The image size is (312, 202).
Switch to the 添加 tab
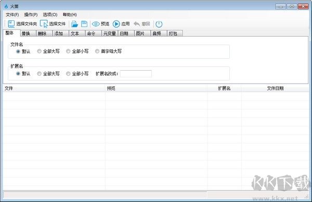pos(61,34)
